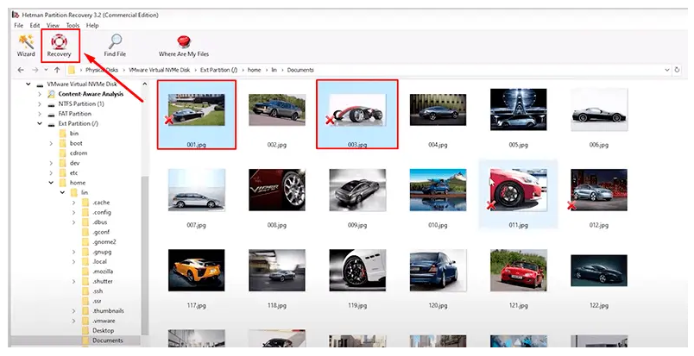Screen dimensions: 694x356
Task: Expand the FAT Partition node
Action: pos(40,114)
